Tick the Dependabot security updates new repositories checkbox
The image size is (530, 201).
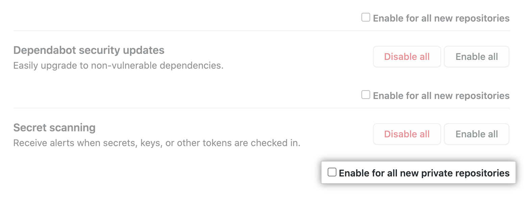[366, 95]
